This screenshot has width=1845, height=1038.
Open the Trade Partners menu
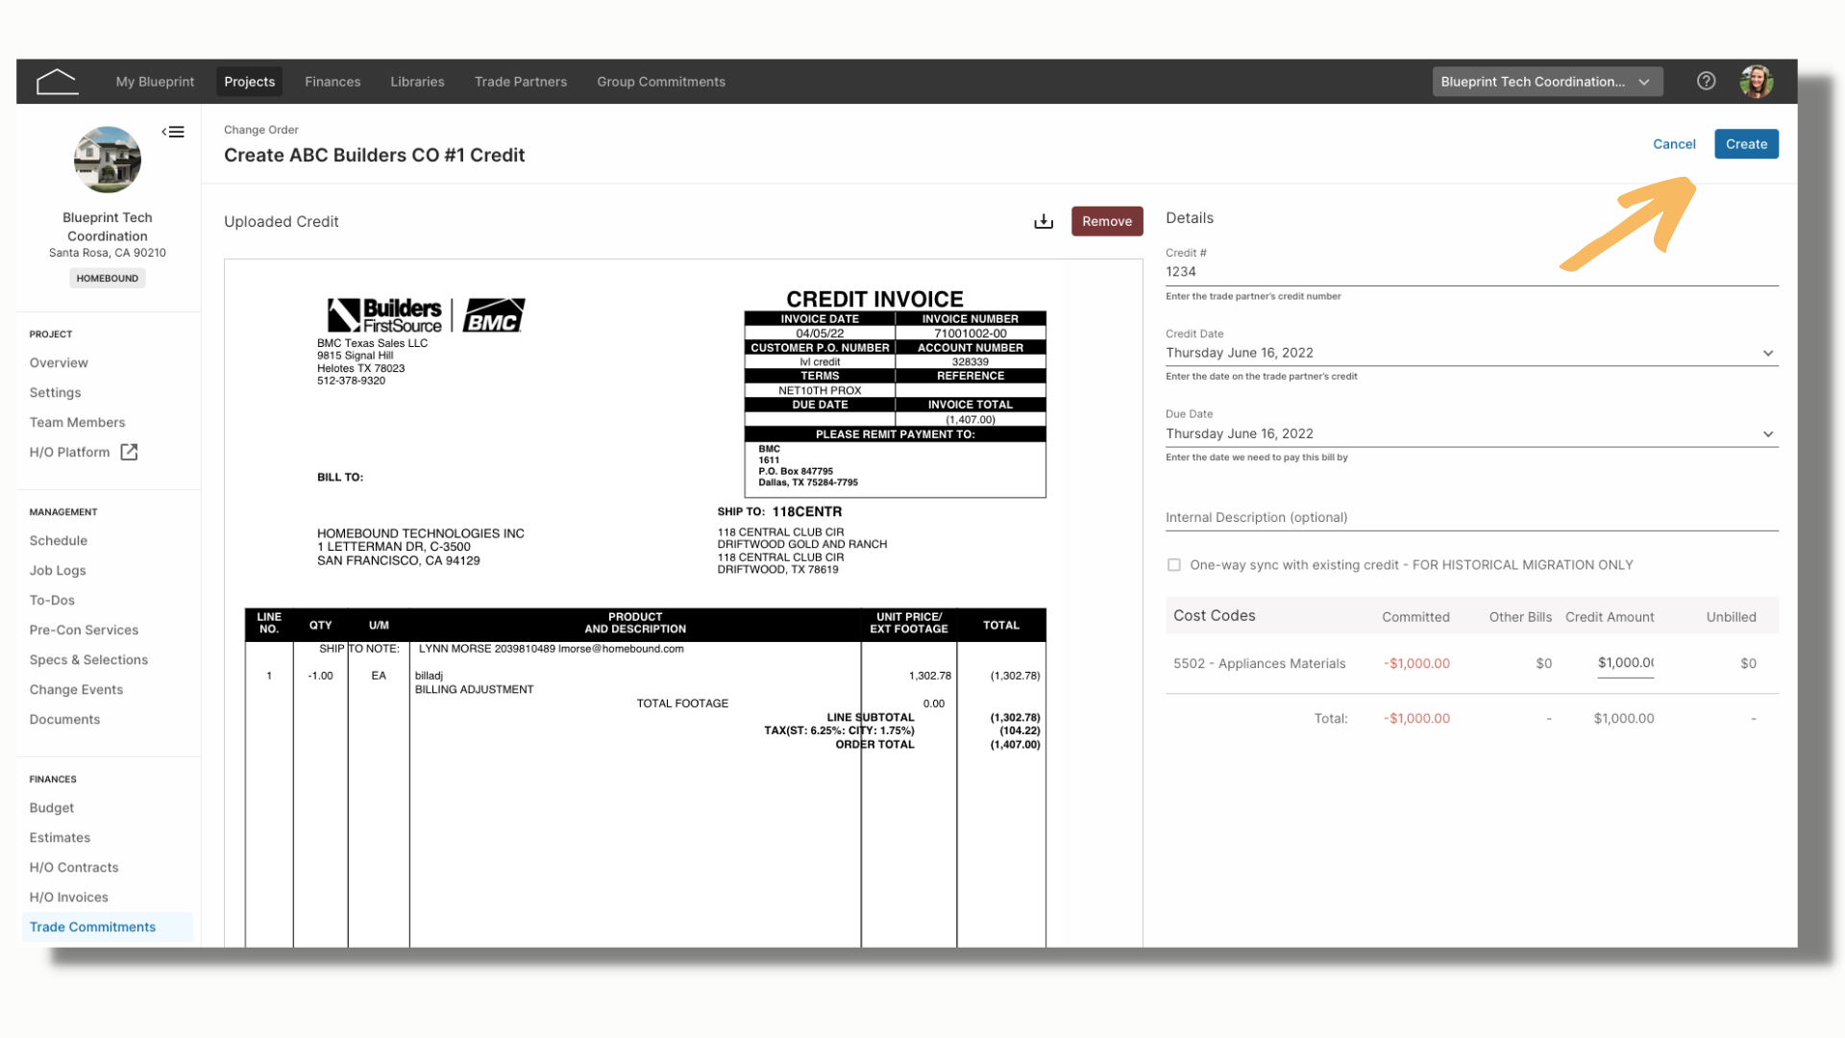click(x=520, y=82)
